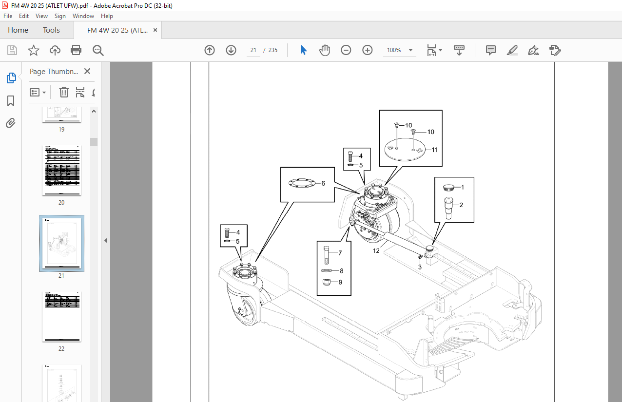Image resolution: width=622 pixels, height=402 pixels.
Task: Go to next page arrow
Action: coord(231,50)
